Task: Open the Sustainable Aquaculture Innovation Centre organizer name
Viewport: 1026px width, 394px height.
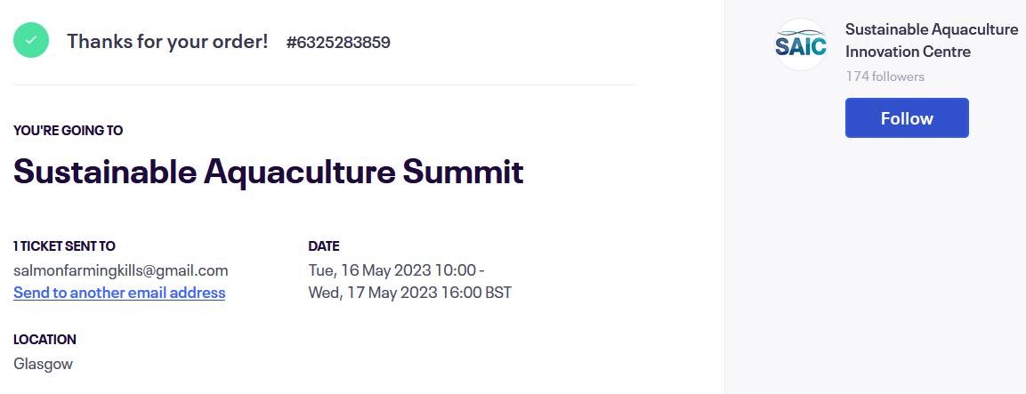Action: point(931,40)
